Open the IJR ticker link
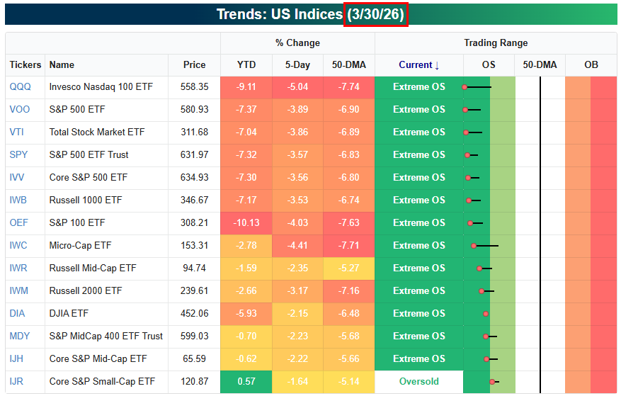 pyautogui.click(x=16, y=381)
